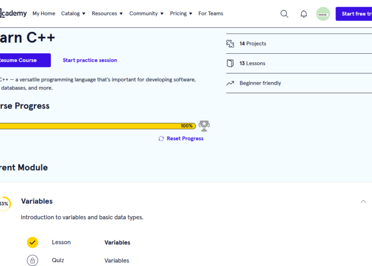
Task: Open the search magnifier icon
Action: click(x=284, y=14)
